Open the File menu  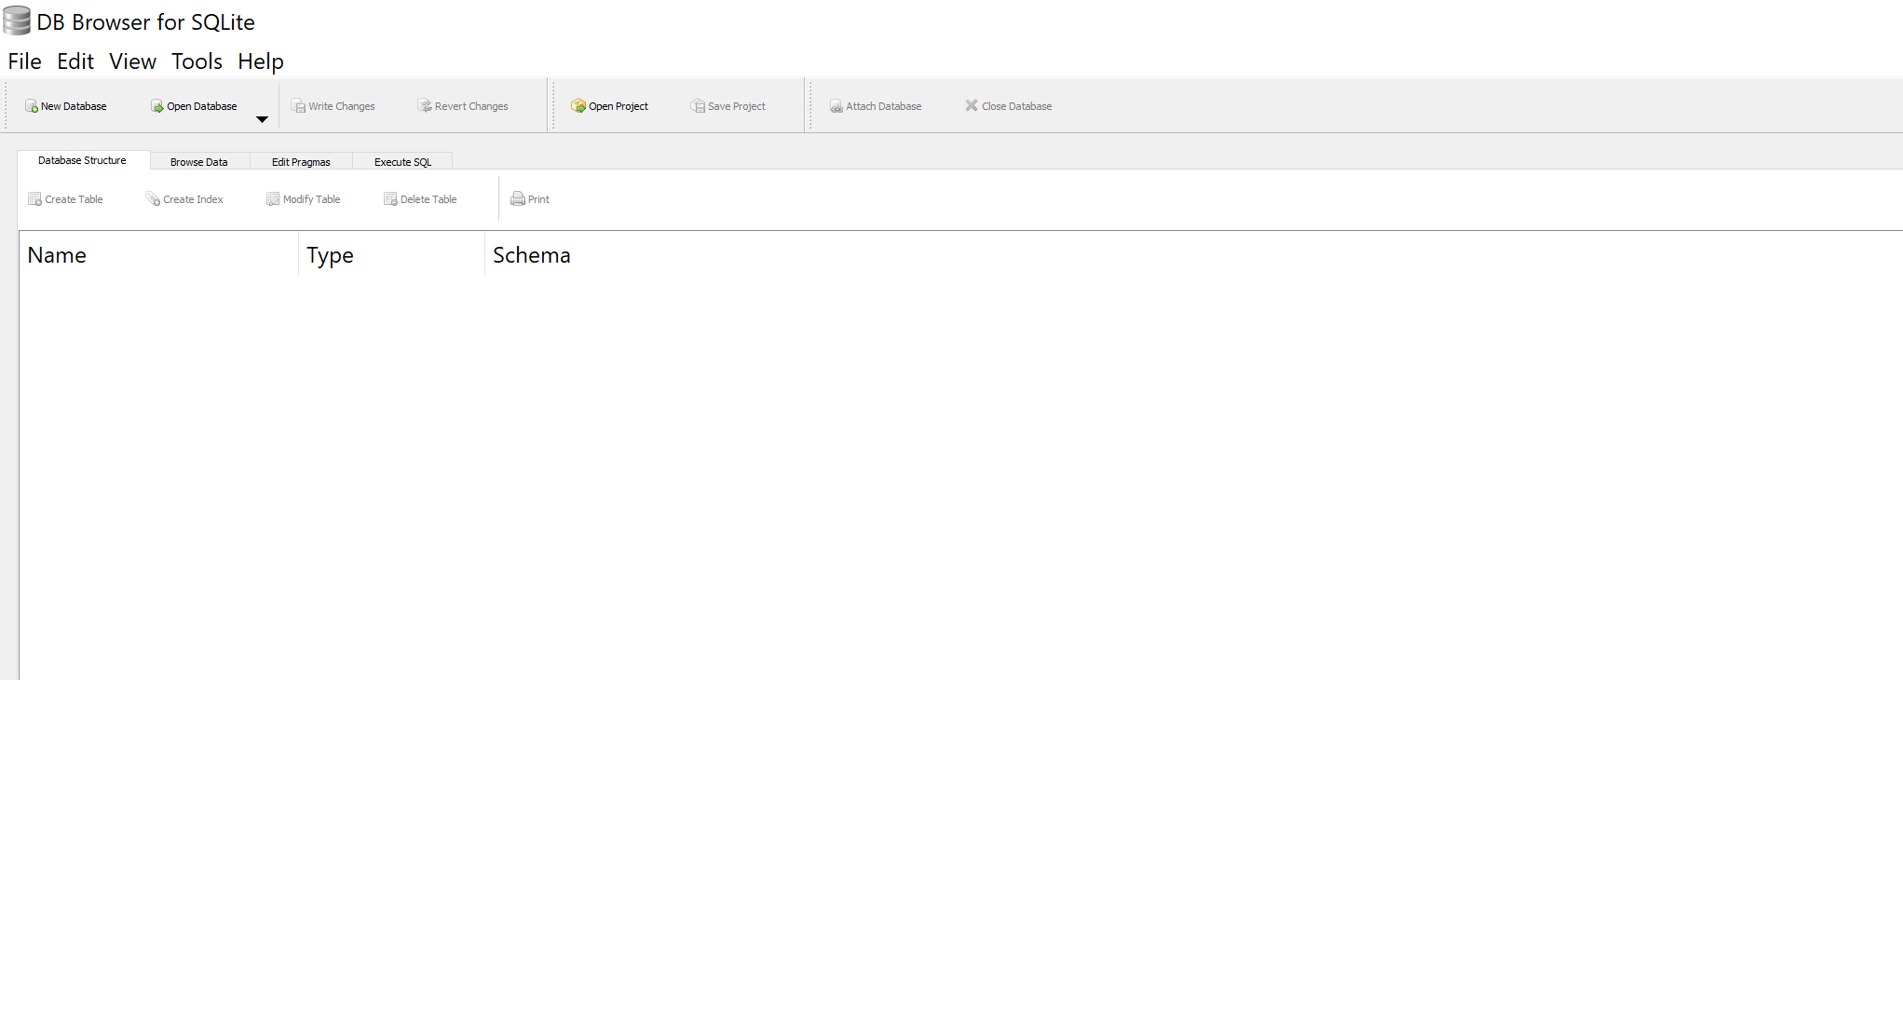point(24,61)
